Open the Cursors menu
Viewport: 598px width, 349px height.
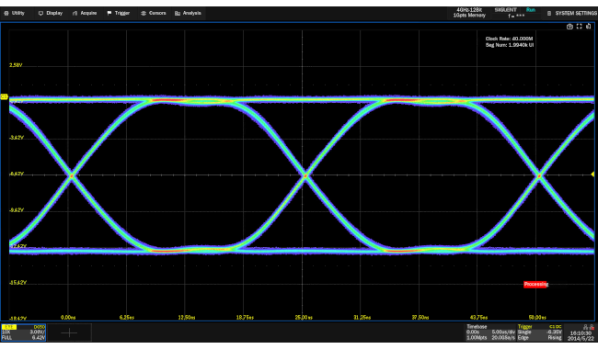154,13
